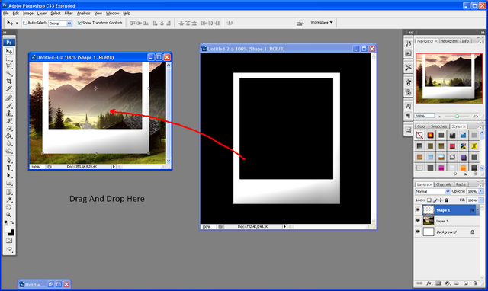Switch to the Channels tab
This screenshot has height=291, width=488.
[x=443, y=184]
